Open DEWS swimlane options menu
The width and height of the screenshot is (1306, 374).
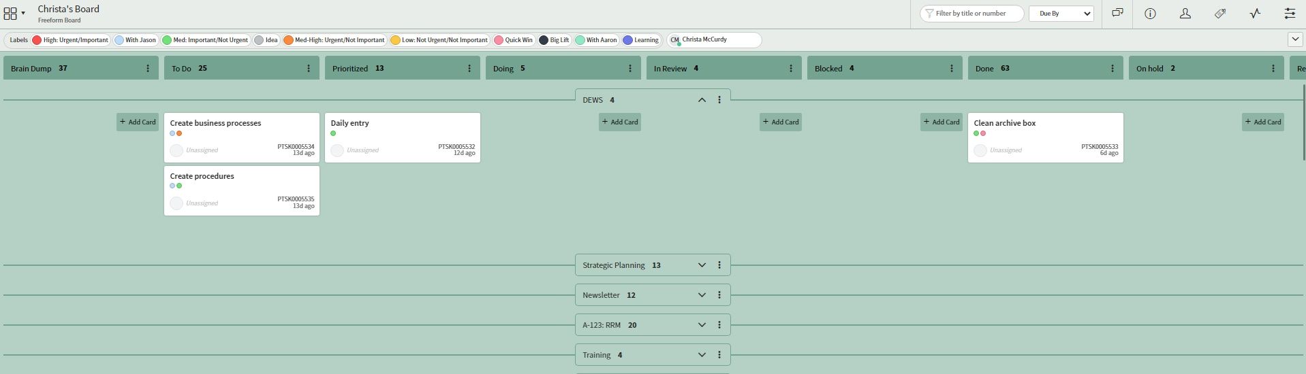(719, 100)
